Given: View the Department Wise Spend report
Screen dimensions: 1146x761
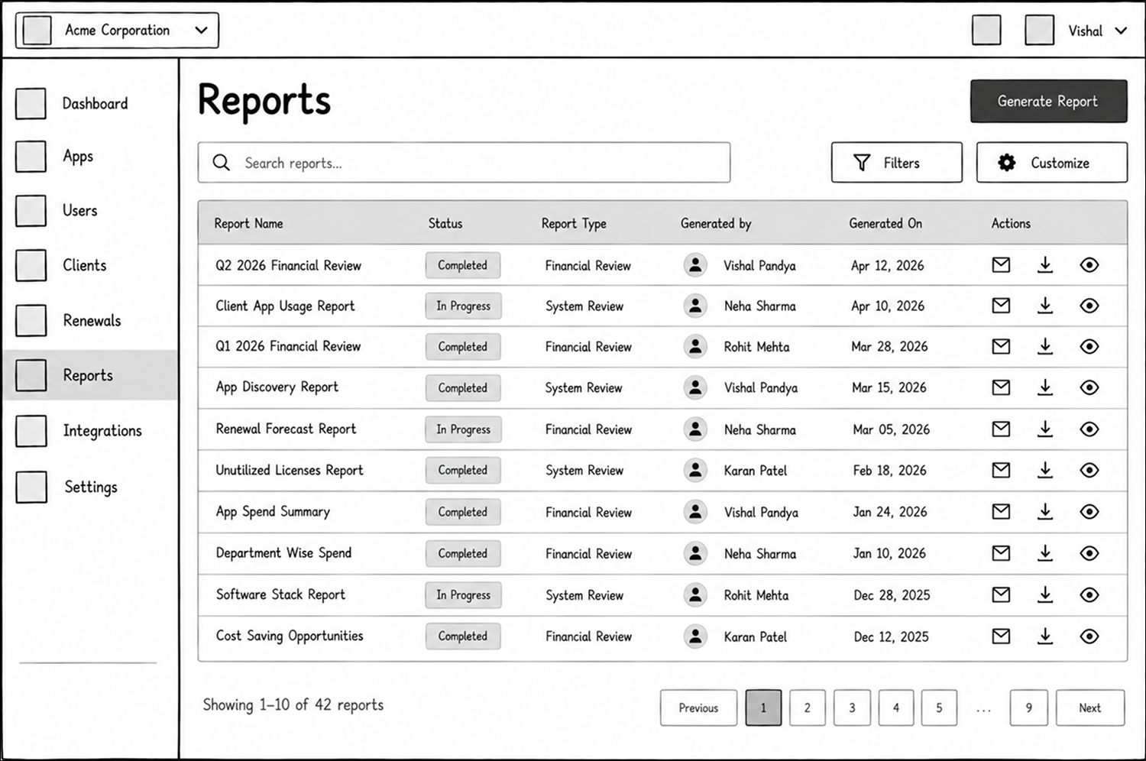Looking at the screenshot, I should (x=1089, y=552).
